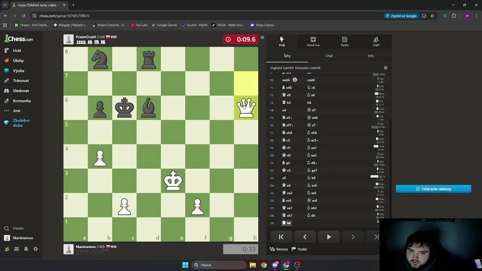Click the black knight on b8

100,59
